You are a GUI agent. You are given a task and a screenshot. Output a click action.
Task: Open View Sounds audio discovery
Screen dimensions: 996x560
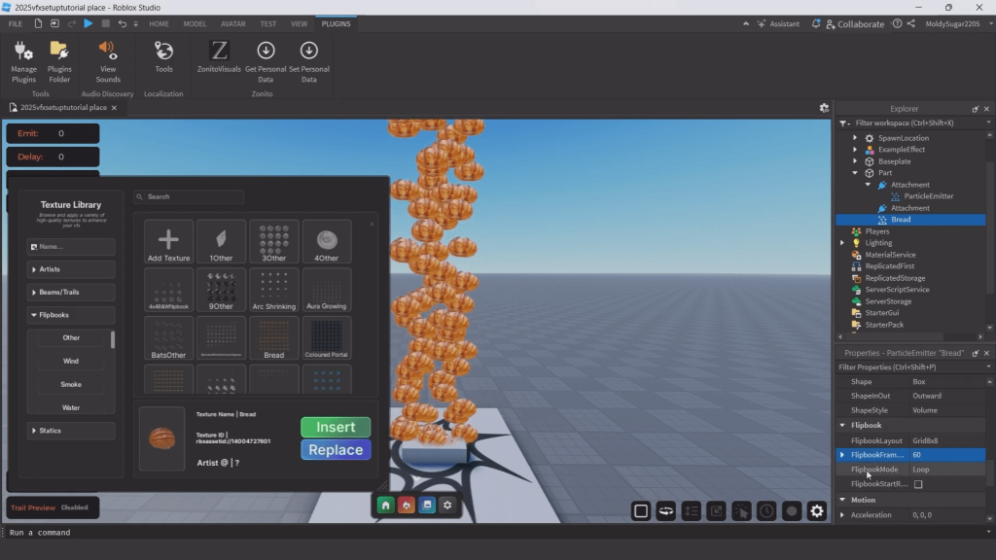107,61
